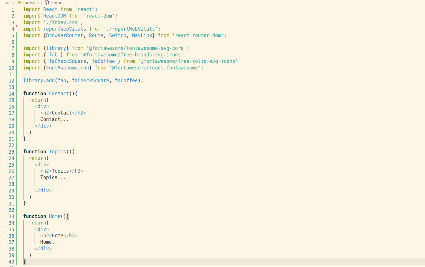
Task: Click line number 33 in gutter
Action: point(11,217)
